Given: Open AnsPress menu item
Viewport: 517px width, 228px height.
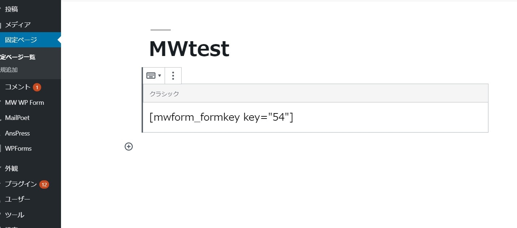Looking at the screenshot, I should click(17, 133).
